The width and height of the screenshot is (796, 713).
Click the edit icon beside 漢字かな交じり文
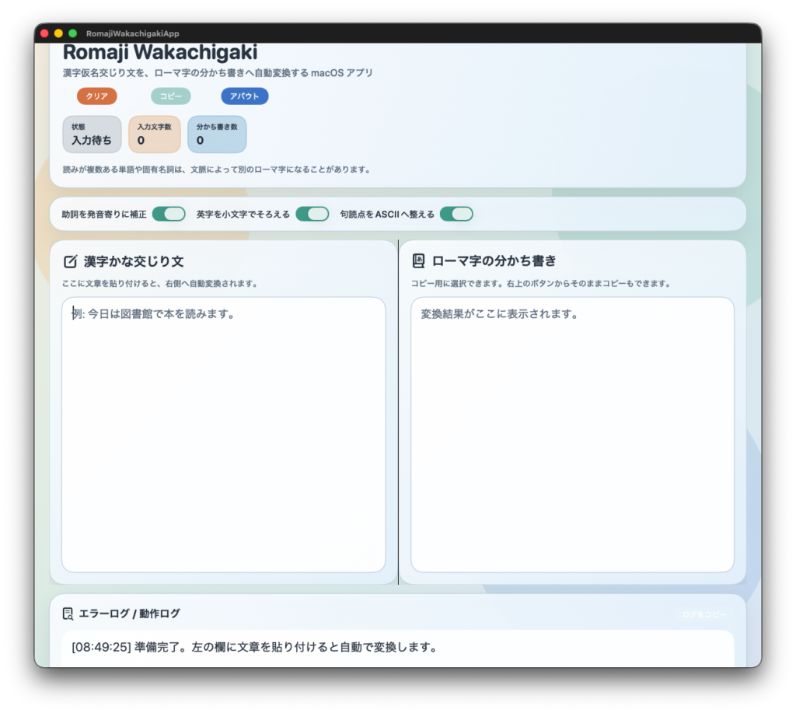pyautogui.click(x=70, y=261)
